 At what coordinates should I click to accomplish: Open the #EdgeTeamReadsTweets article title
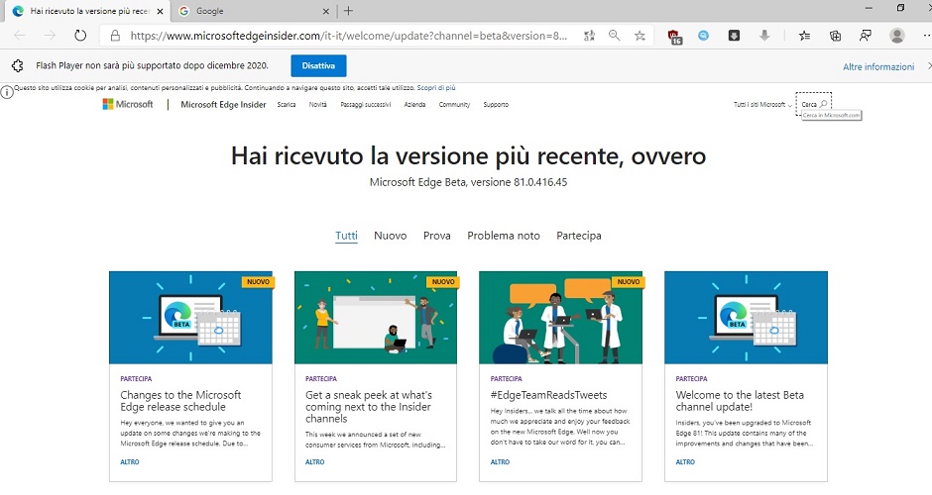tap(548, 395)
